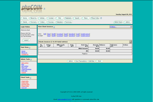Image resolution: width=153 pixels, height=102 pixels.
Task: Sort Date column ascending with up arrow
Action: pos(71,46)
